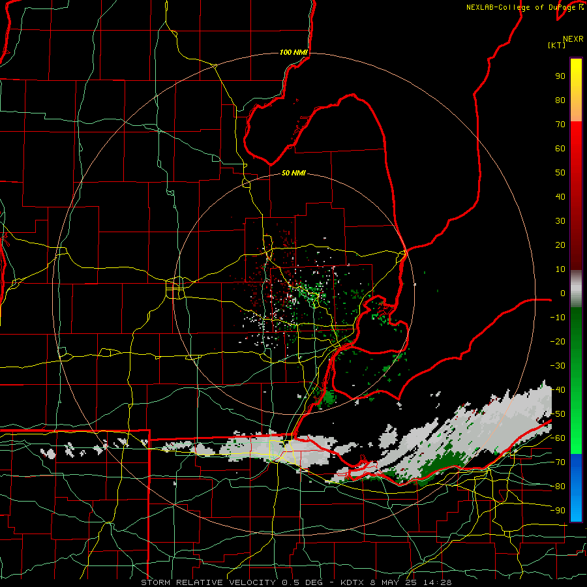Select the -90 scale label

558,511
